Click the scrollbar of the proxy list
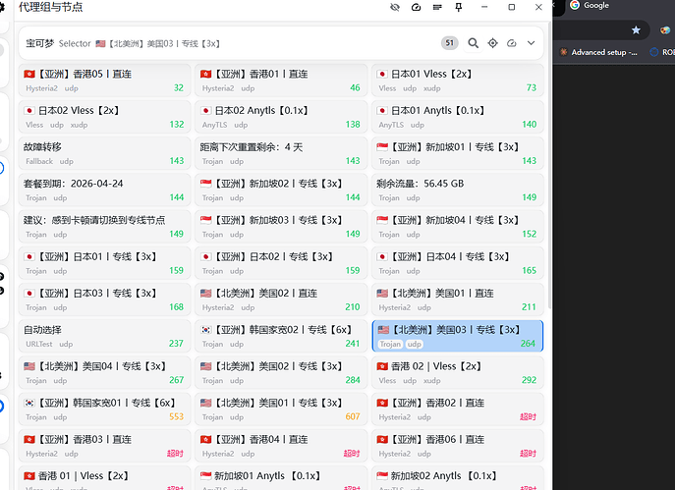 click(x=549, y=167)
